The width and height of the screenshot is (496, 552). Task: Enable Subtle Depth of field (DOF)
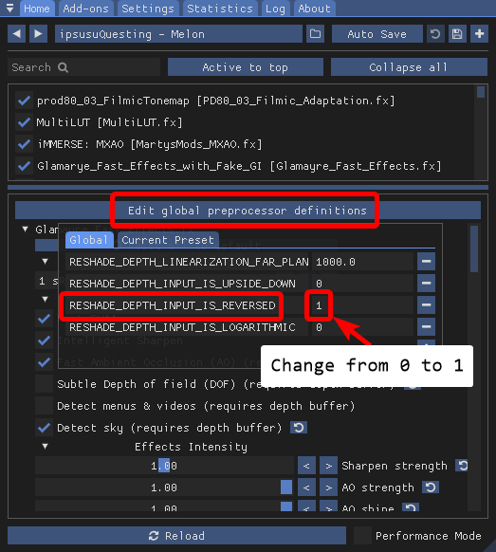tap(44, 384)
